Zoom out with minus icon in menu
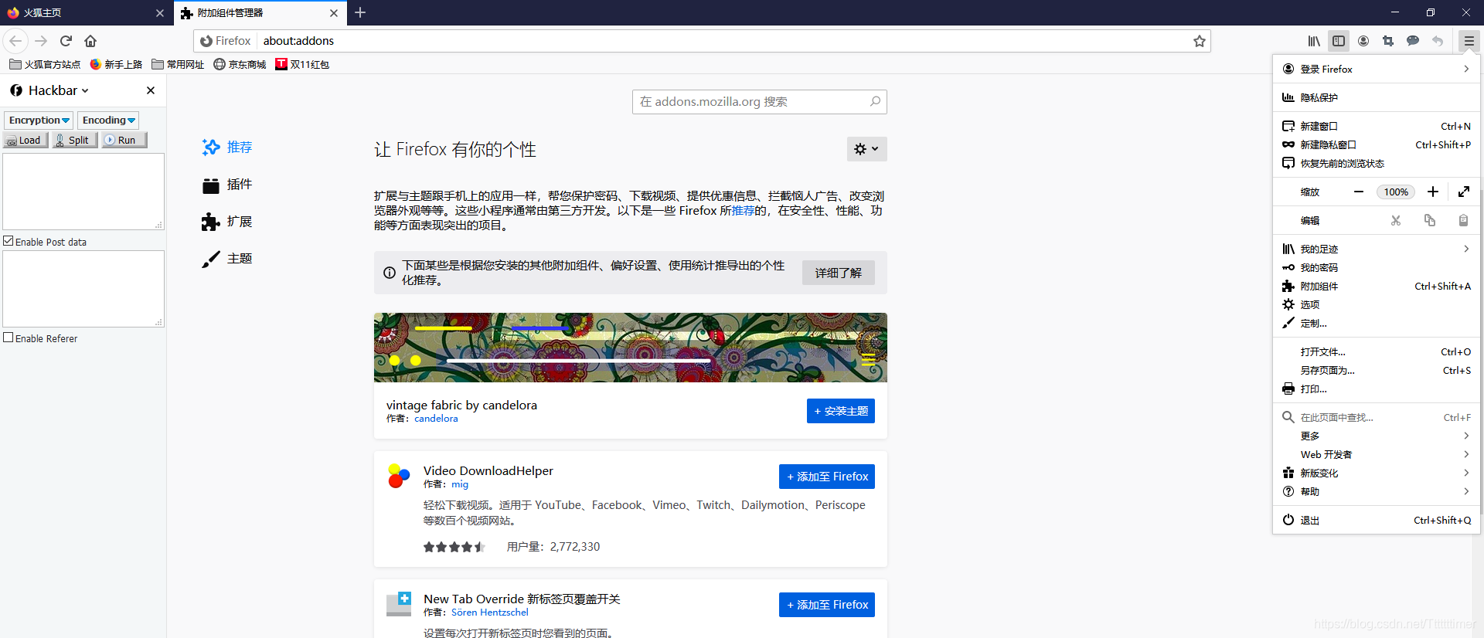Viewport: 1484px width, 638px height. [1358, 192]
